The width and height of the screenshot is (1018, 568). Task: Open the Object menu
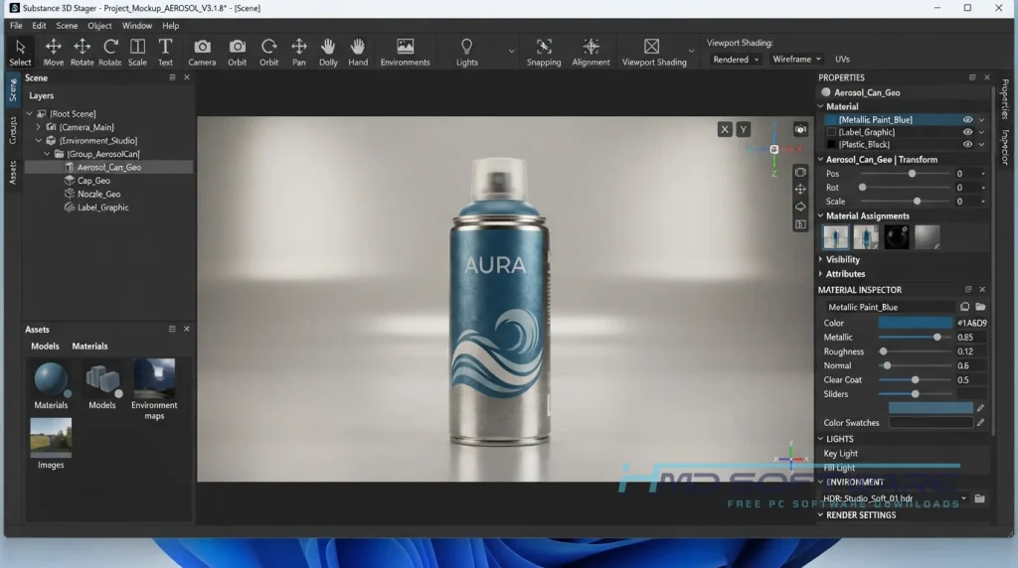(99, 25)
